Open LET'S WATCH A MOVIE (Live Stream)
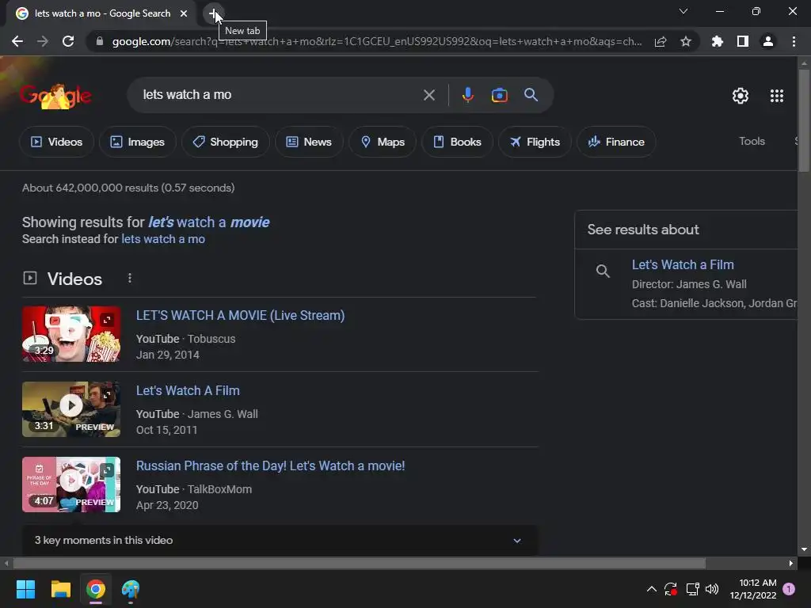811x608 pixels. pyautogui.click(x=240, y=315)
